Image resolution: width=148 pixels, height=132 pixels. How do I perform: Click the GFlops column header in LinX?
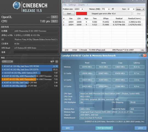click(x=106, y=18)
